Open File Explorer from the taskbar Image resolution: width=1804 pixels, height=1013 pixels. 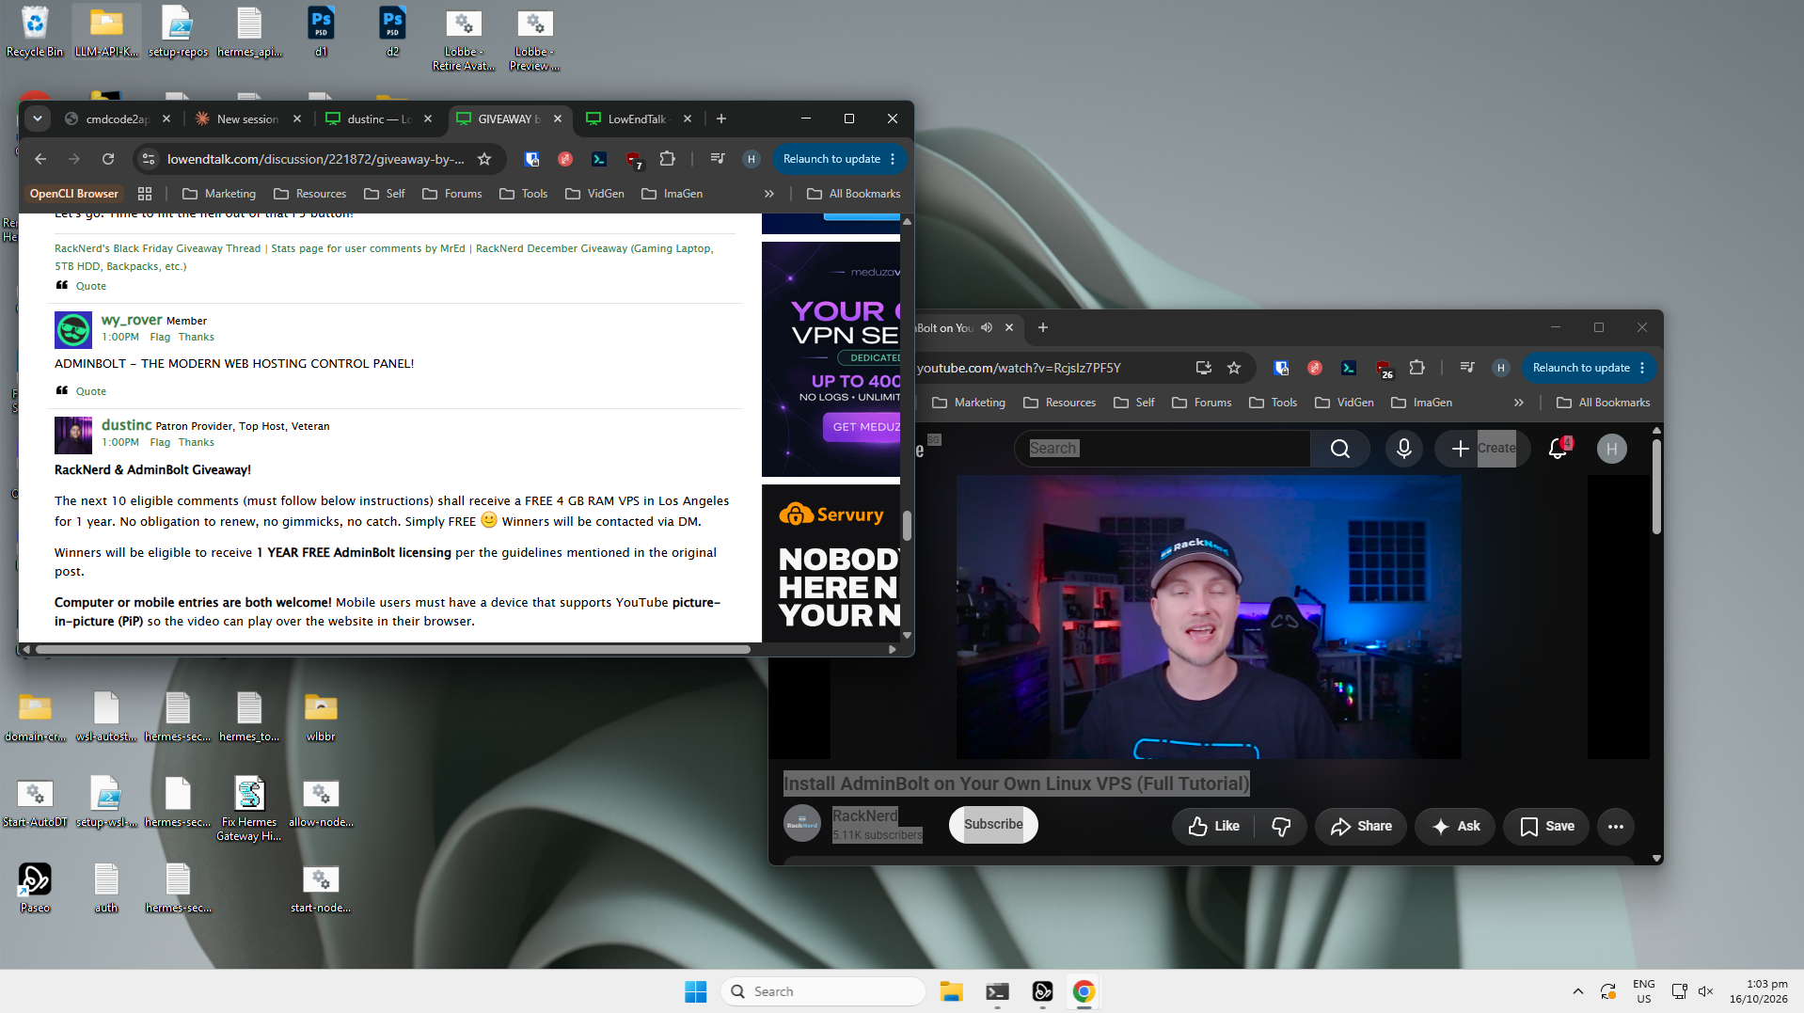pos(952,991)
